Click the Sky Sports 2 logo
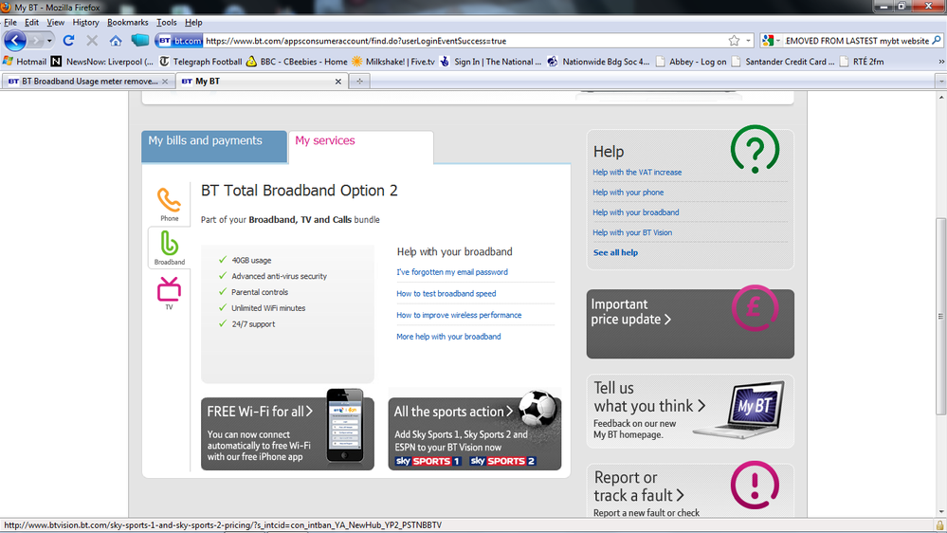Screen dimensions: 947x533 point(502,461)
